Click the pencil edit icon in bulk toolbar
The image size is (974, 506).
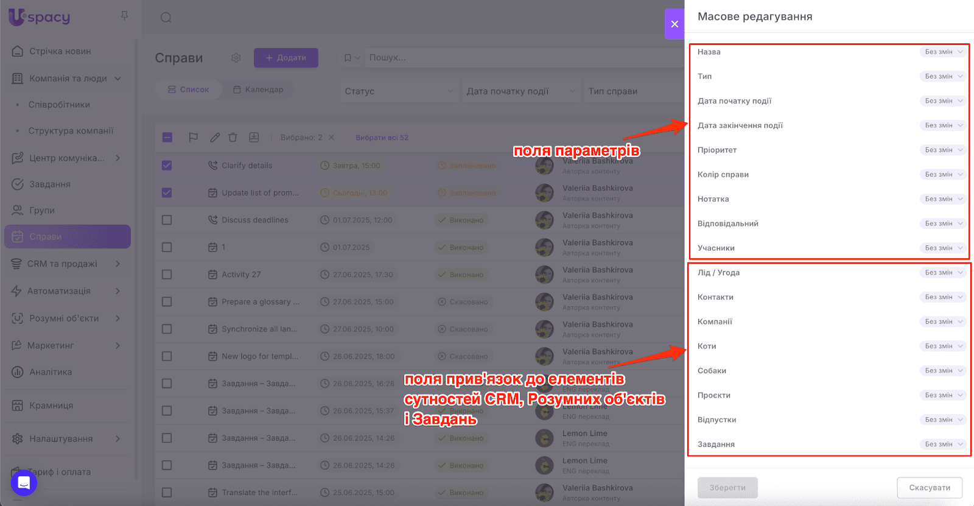pos(215,138)
